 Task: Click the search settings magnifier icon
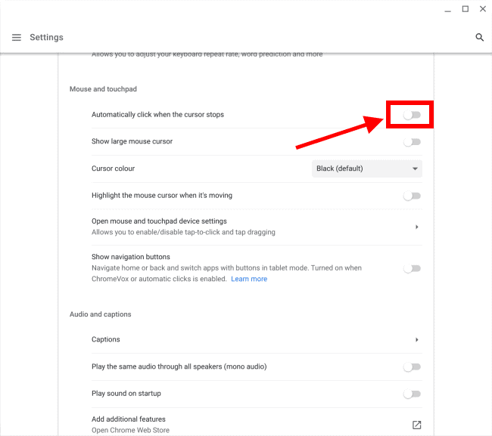(x=479, y=38)
